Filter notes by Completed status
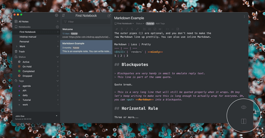Image resolution: width=265 pixels, height=138 pixels. (28, 71)
